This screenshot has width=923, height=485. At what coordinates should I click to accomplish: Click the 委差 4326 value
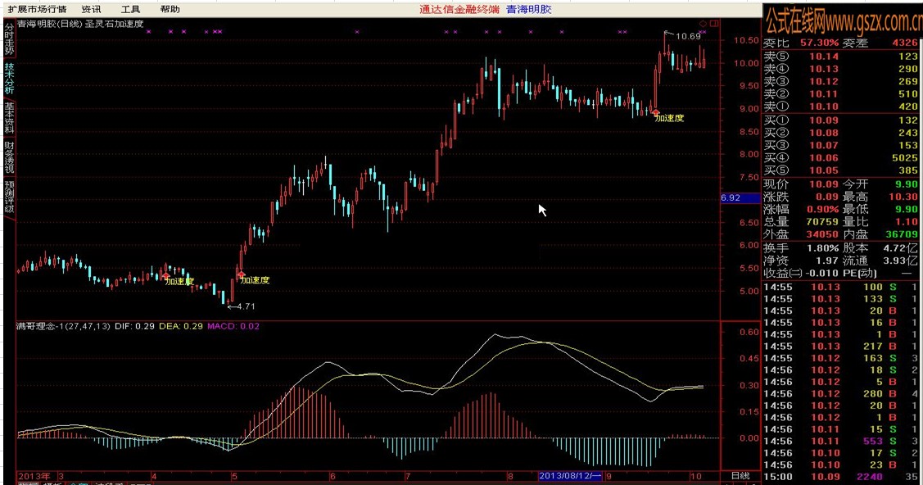pos(905,43)
